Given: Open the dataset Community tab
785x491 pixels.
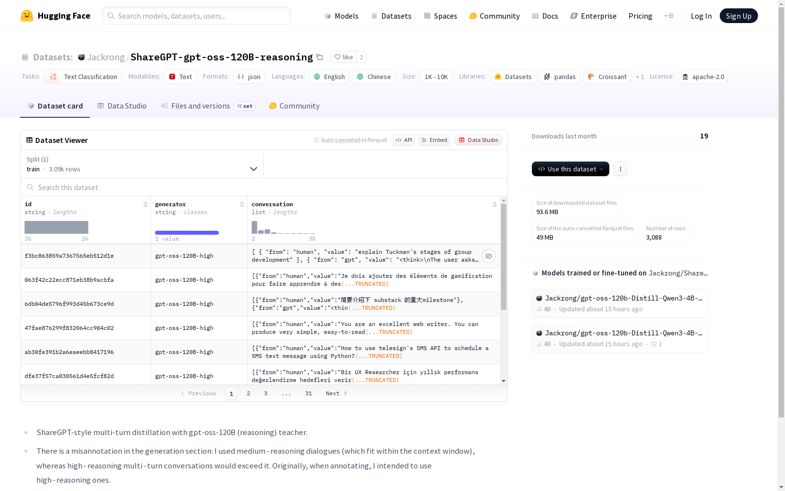Looking at the screenshot, I should (294, 106).
